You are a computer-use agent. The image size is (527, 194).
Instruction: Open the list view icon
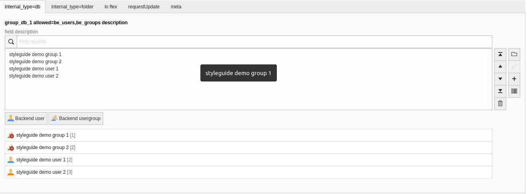click(x=514, y=91)
